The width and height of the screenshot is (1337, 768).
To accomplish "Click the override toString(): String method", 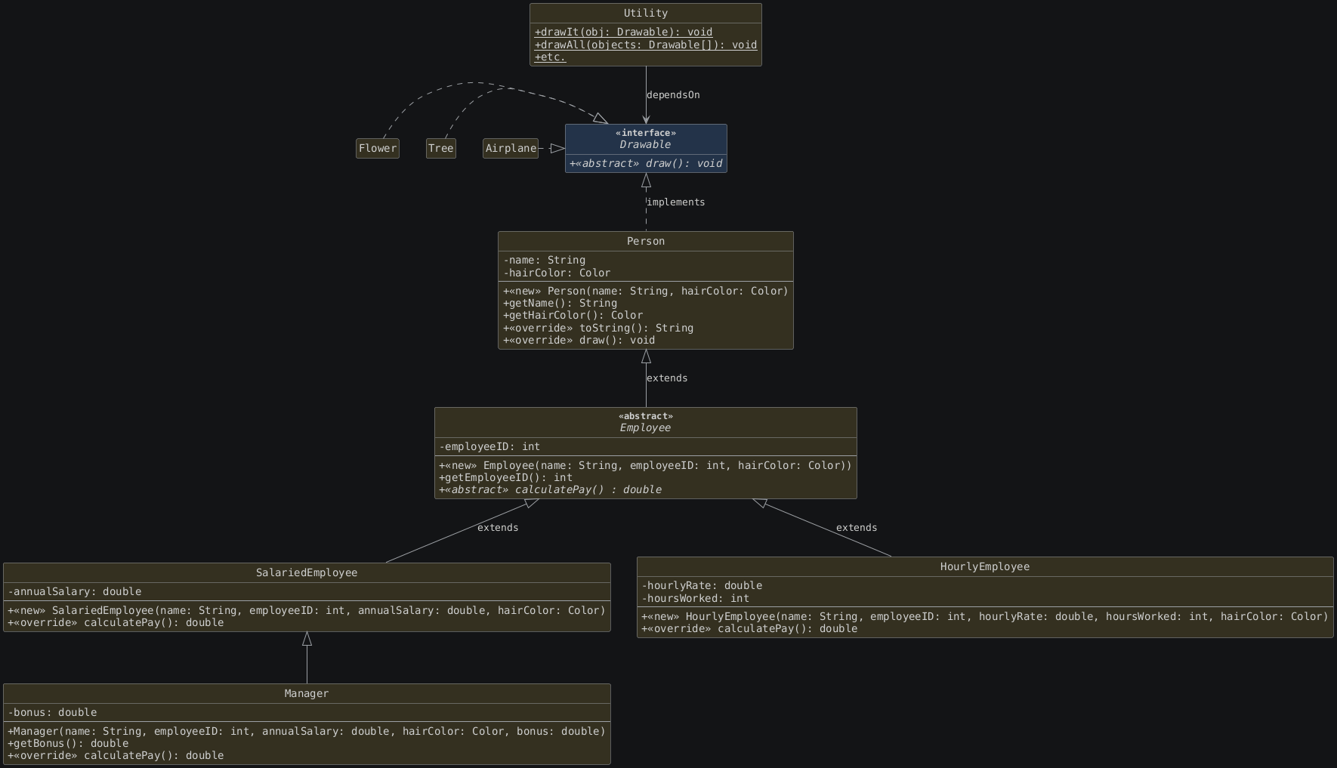I will [x=598, y=328].
